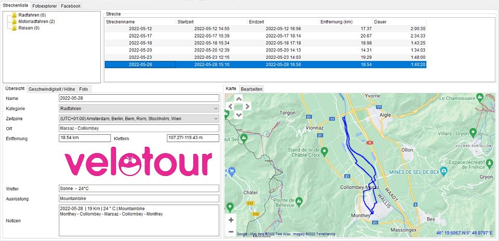The width and height of the screenshot is (499, 241).
Task: Click the 2022-05-18 15:34 start time cell
Action: [x=212, y=43]
